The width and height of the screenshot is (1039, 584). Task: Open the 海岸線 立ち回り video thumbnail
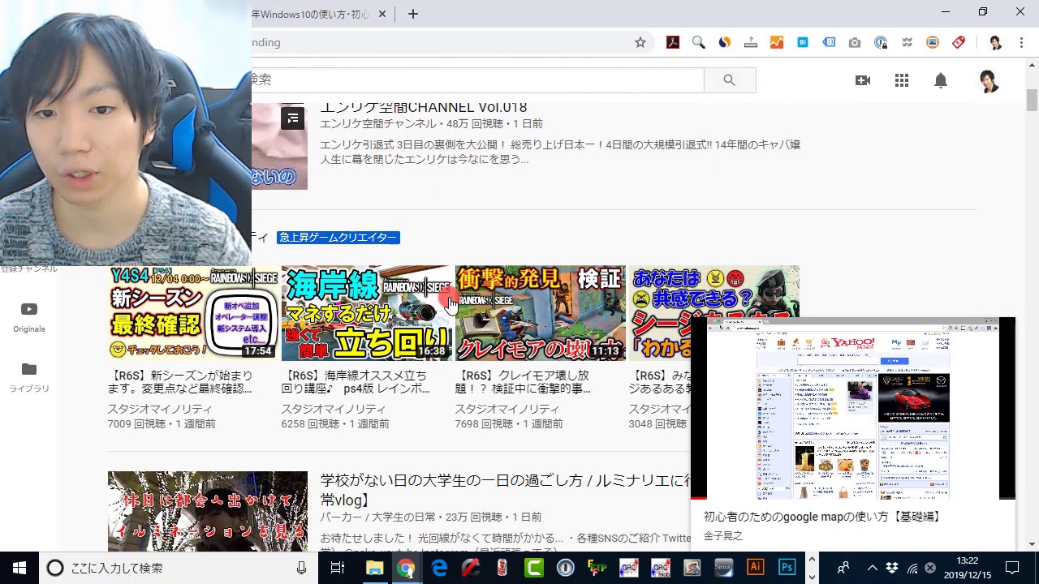click(x=366, y=313)
